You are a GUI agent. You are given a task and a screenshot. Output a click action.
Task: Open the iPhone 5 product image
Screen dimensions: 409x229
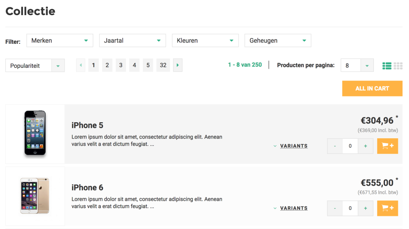click(x=35, y=134)
